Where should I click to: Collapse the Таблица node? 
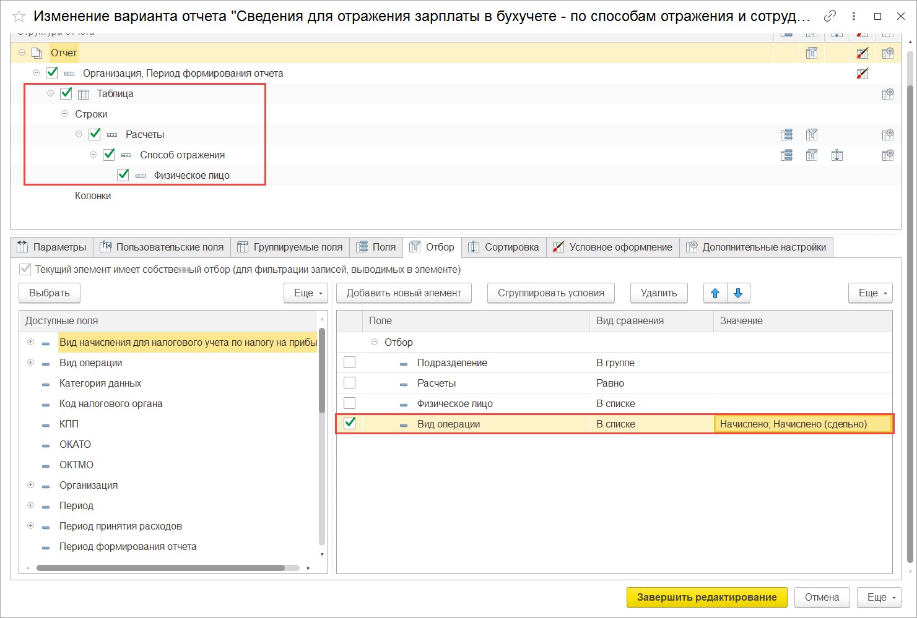point(50,93)
